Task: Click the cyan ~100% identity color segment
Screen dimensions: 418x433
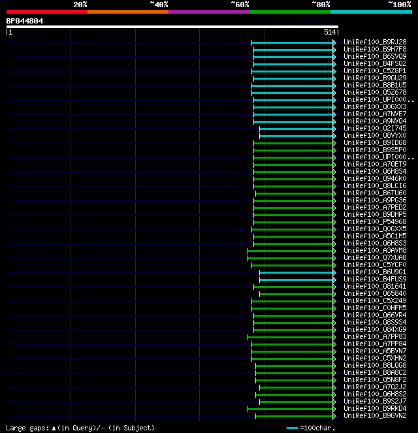Action: (371, 12)
